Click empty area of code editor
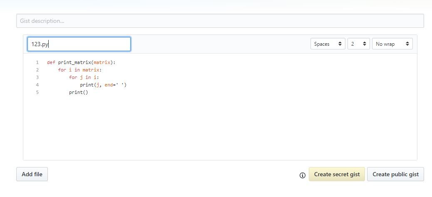The height and width of the screenshot is (197, 432). click(221, 129)
